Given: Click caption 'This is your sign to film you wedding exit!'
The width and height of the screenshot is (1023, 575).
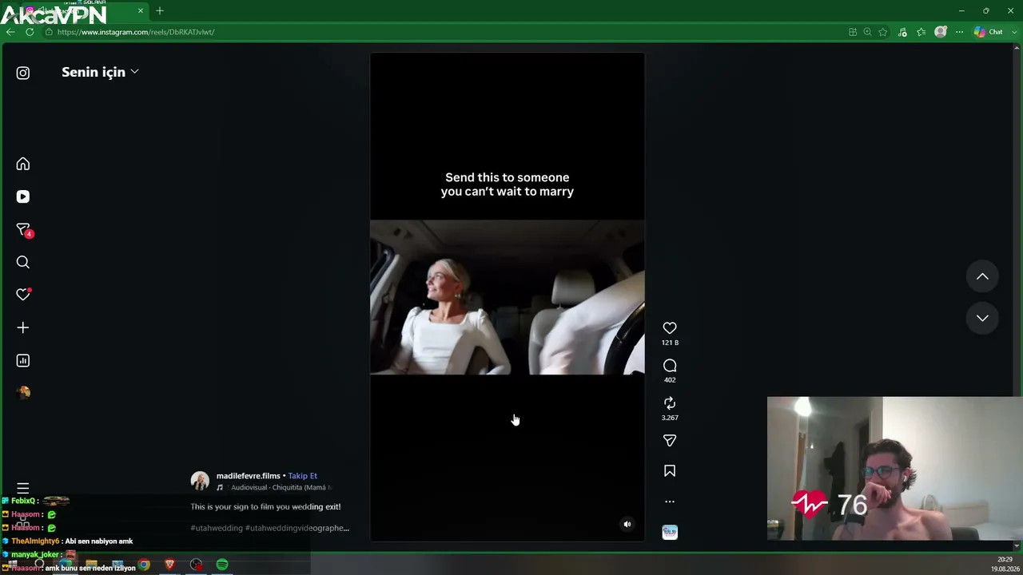Looking at the screenshot, I should tap(265, 506).
